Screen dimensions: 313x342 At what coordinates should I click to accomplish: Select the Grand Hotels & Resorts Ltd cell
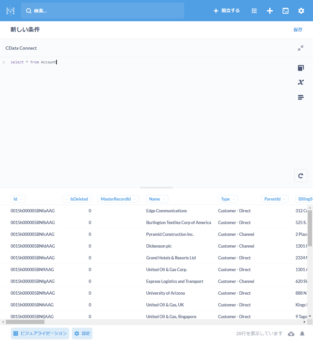click(x=171, y=258)
